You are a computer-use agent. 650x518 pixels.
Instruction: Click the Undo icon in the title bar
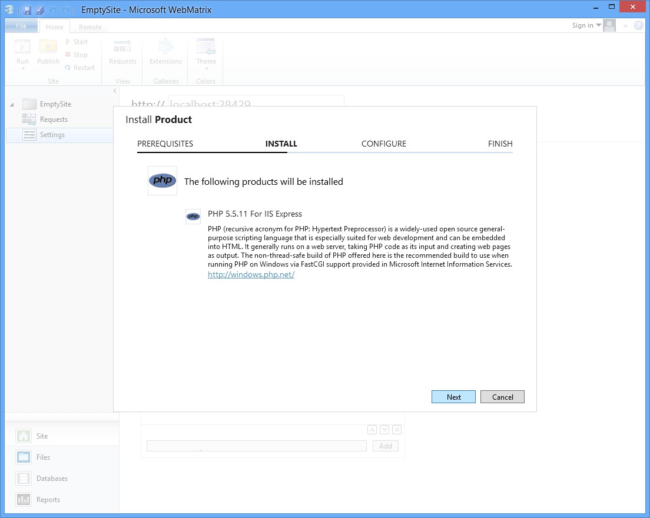coord(52,10)
